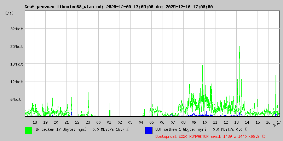The image size is (283, 141).
Task: Click hour label '11' on x-axis
Action: 215,122
